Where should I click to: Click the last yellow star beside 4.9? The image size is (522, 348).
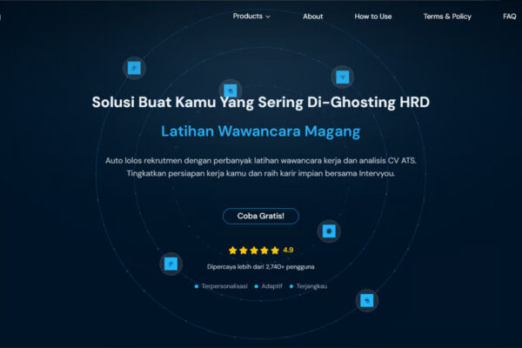pyautogui.click(x=275, y=251)
